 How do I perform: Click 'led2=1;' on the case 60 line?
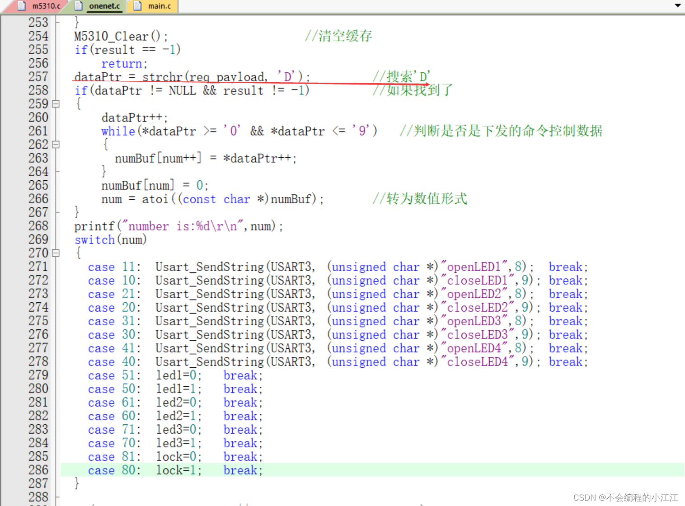(x=178, y=416)
